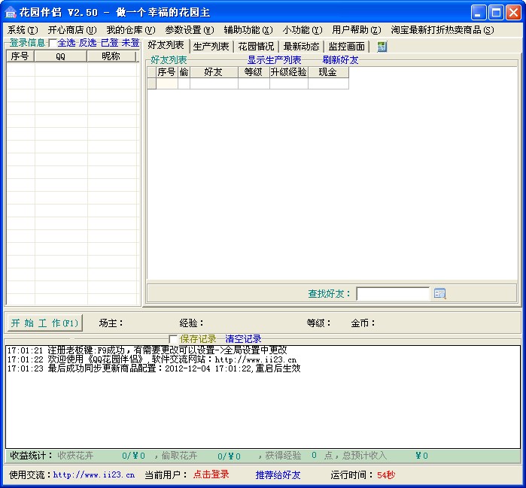The image size is (526, 488).
Task: Click the red 点击登录 login link
Action: pyautogui.click(x=211, y=474)
